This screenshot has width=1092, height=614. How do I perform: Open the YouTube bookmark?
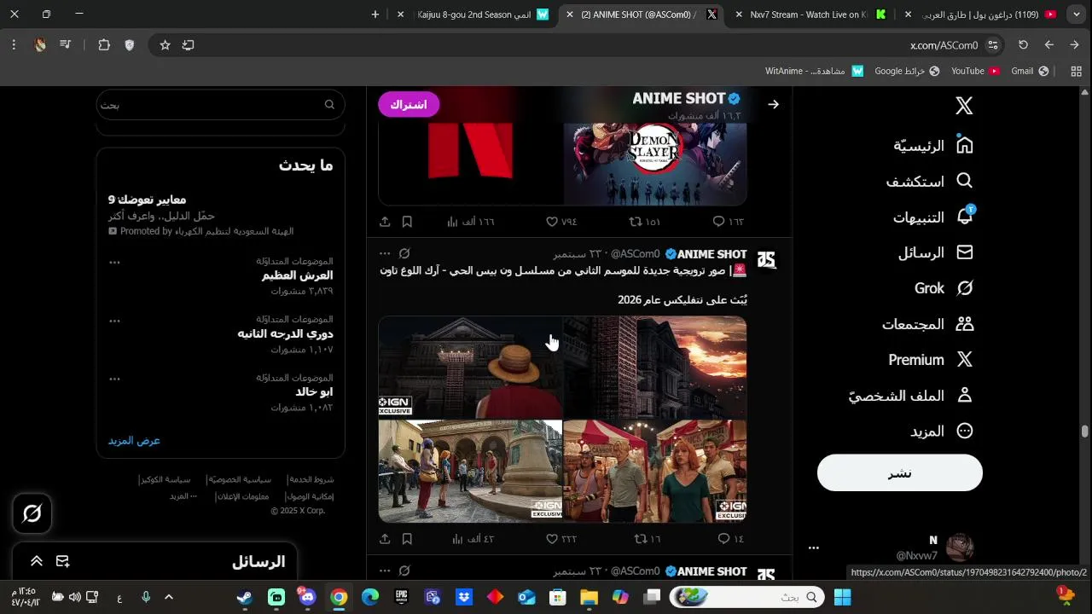pos(975,71)
